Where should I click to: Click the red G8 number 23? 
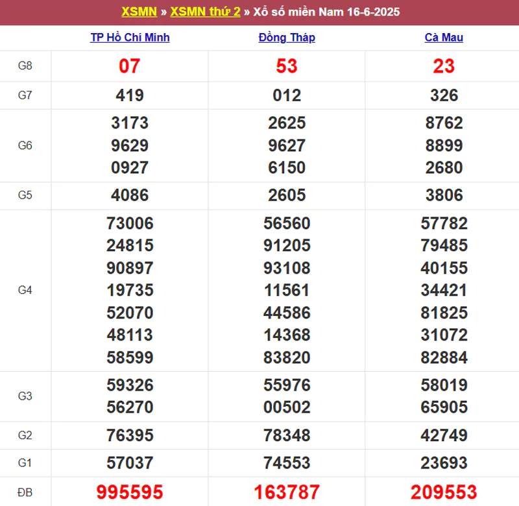click(x=444, y=66)
